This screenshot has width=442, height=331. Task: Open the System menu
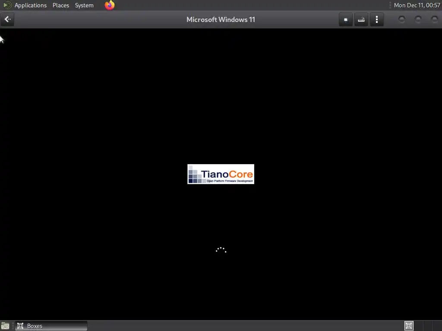point(84,5)
